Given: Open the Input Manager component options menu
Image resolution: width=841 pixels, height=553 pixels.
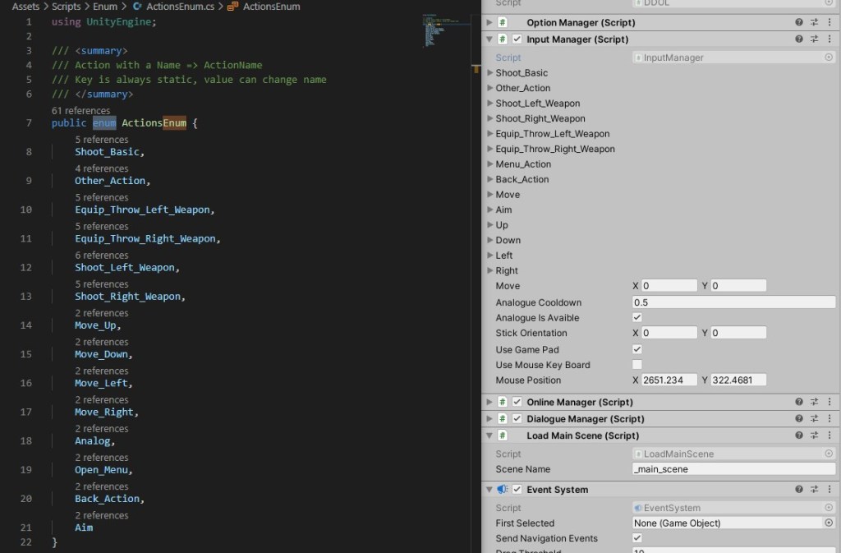Looking at the screenshot, I should [x=830, y=39].
